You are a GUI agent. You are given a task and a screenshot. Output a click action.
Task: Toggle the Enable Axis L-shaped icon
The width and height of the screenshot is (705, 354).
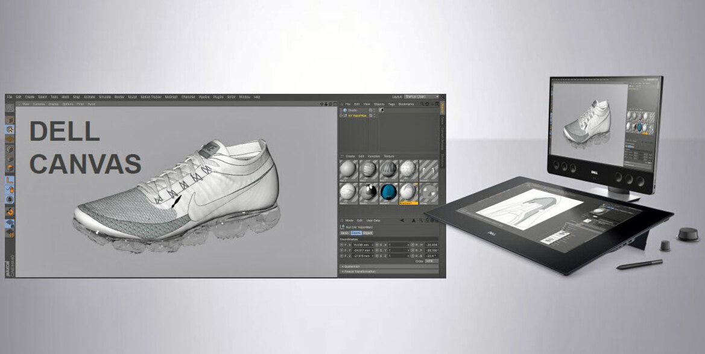pyautogui.click(x=10, y=180)
